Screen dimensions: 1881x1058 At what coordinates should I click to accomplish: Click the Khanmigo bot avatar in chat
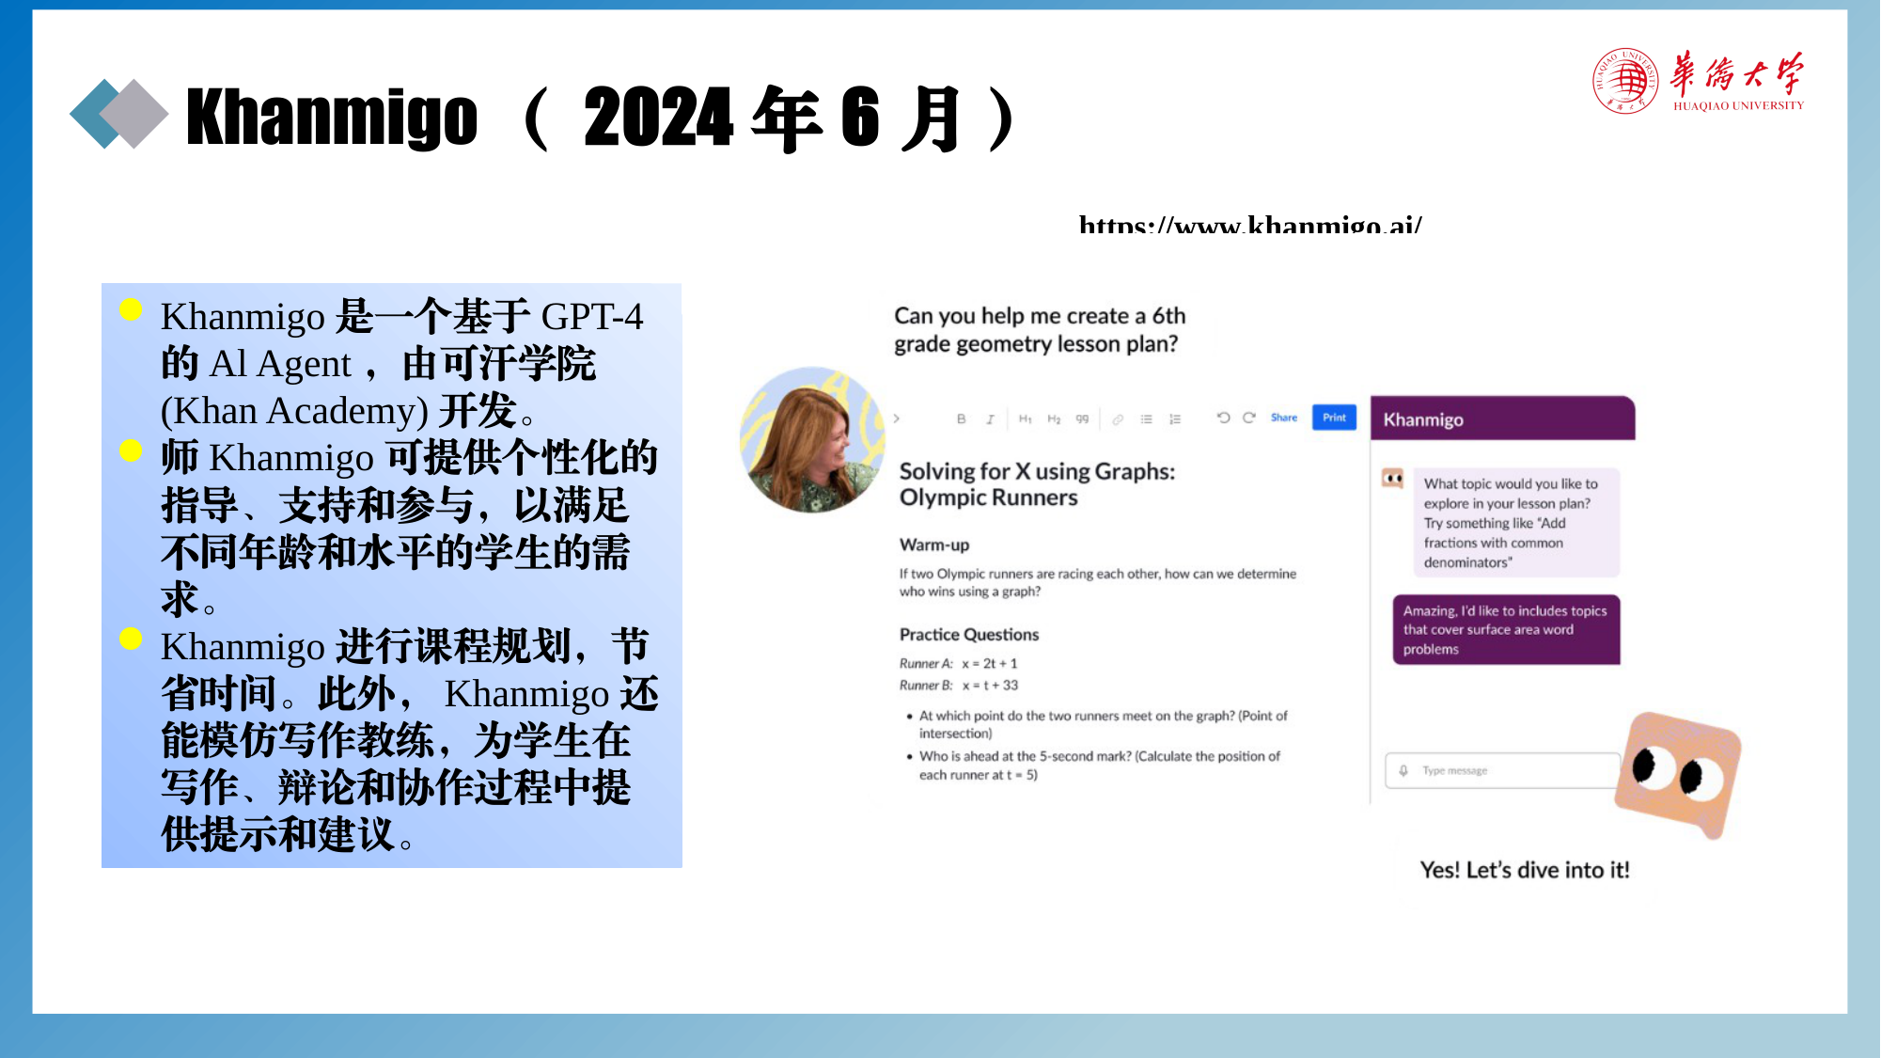point(1392,479)
